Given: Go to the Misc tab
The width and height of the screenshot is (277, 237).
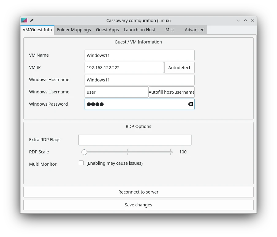Looking at the screenshot, I should tap(170, 30).
